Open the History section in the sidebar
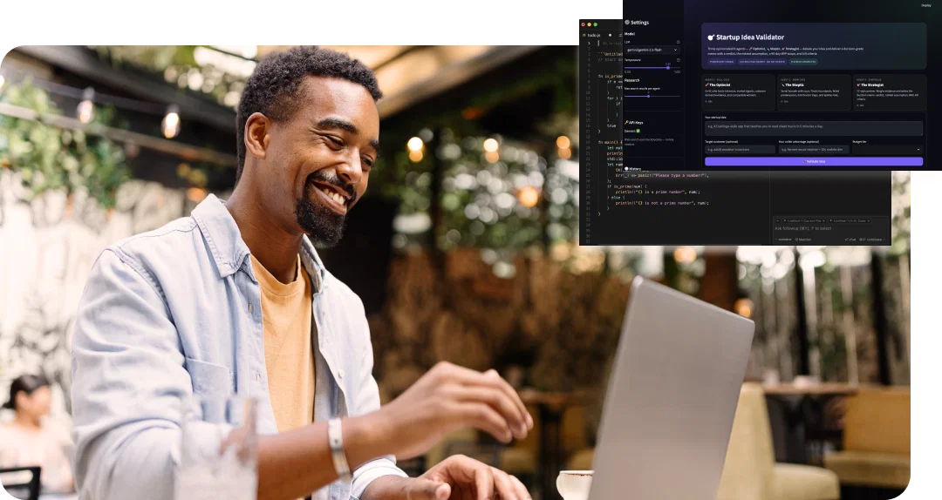 (x=633, y=169)
